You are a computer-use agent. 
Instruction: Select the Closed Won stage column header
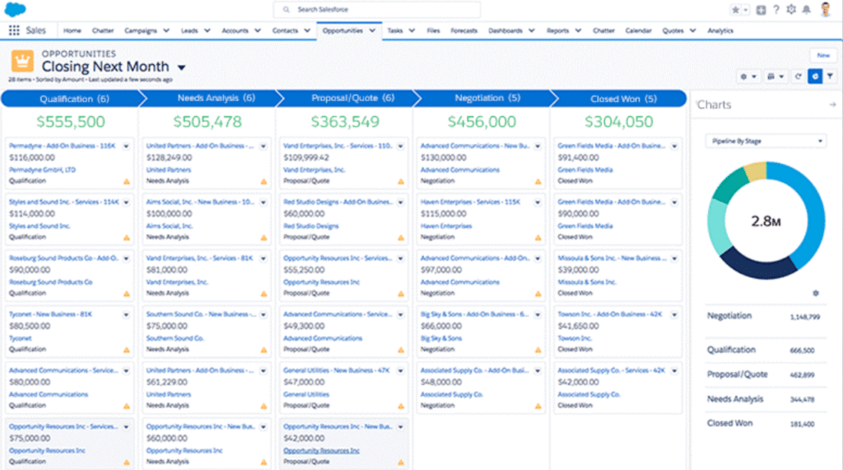click(622, 99)
